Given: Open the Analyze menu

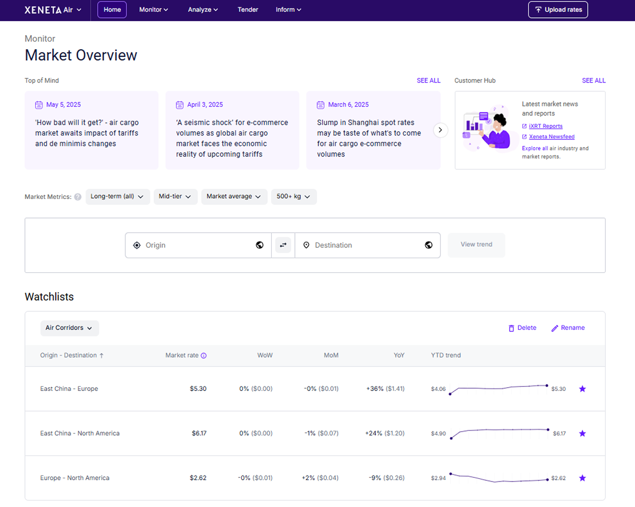Looking at the screenshot, I should 203,10.
